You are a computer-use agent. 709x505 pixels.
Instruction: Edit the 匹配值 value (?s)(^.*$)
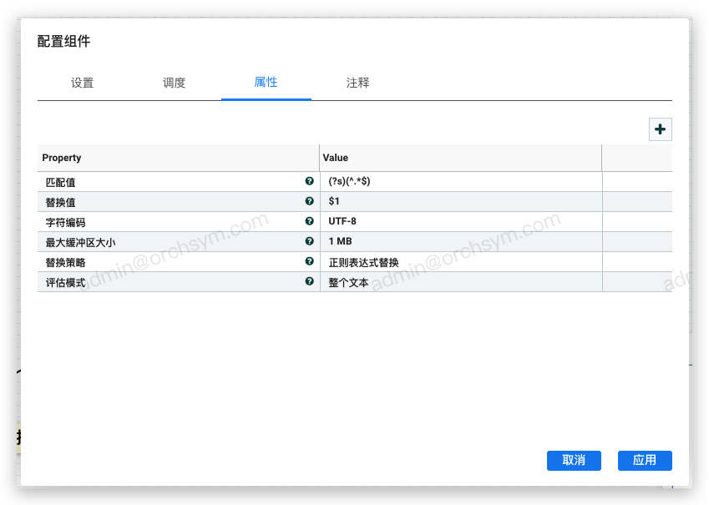coord(459,181)
